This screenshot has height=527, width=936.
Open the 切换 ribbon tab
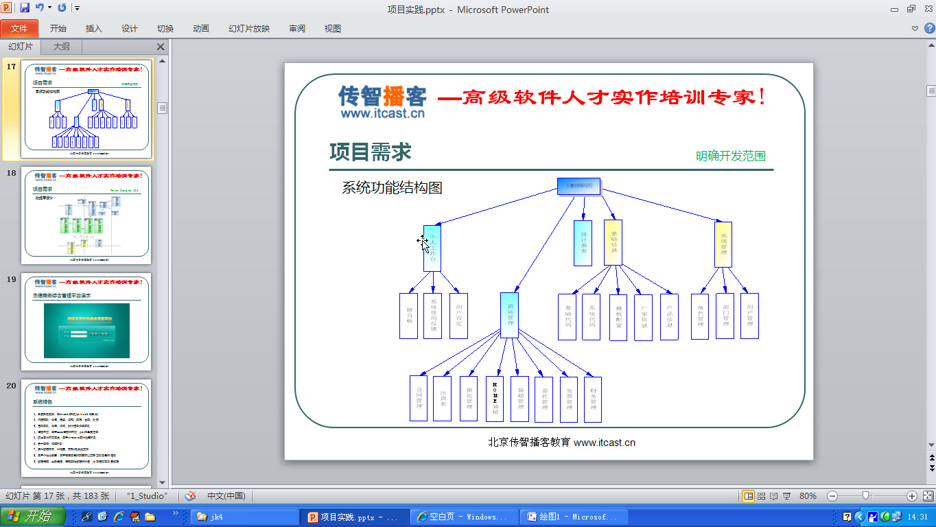pos(165,29)
